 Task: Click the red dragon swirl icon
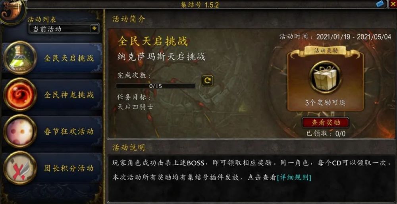(20, 94)
